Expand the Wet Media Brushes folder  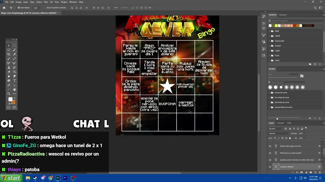[269, 102]
